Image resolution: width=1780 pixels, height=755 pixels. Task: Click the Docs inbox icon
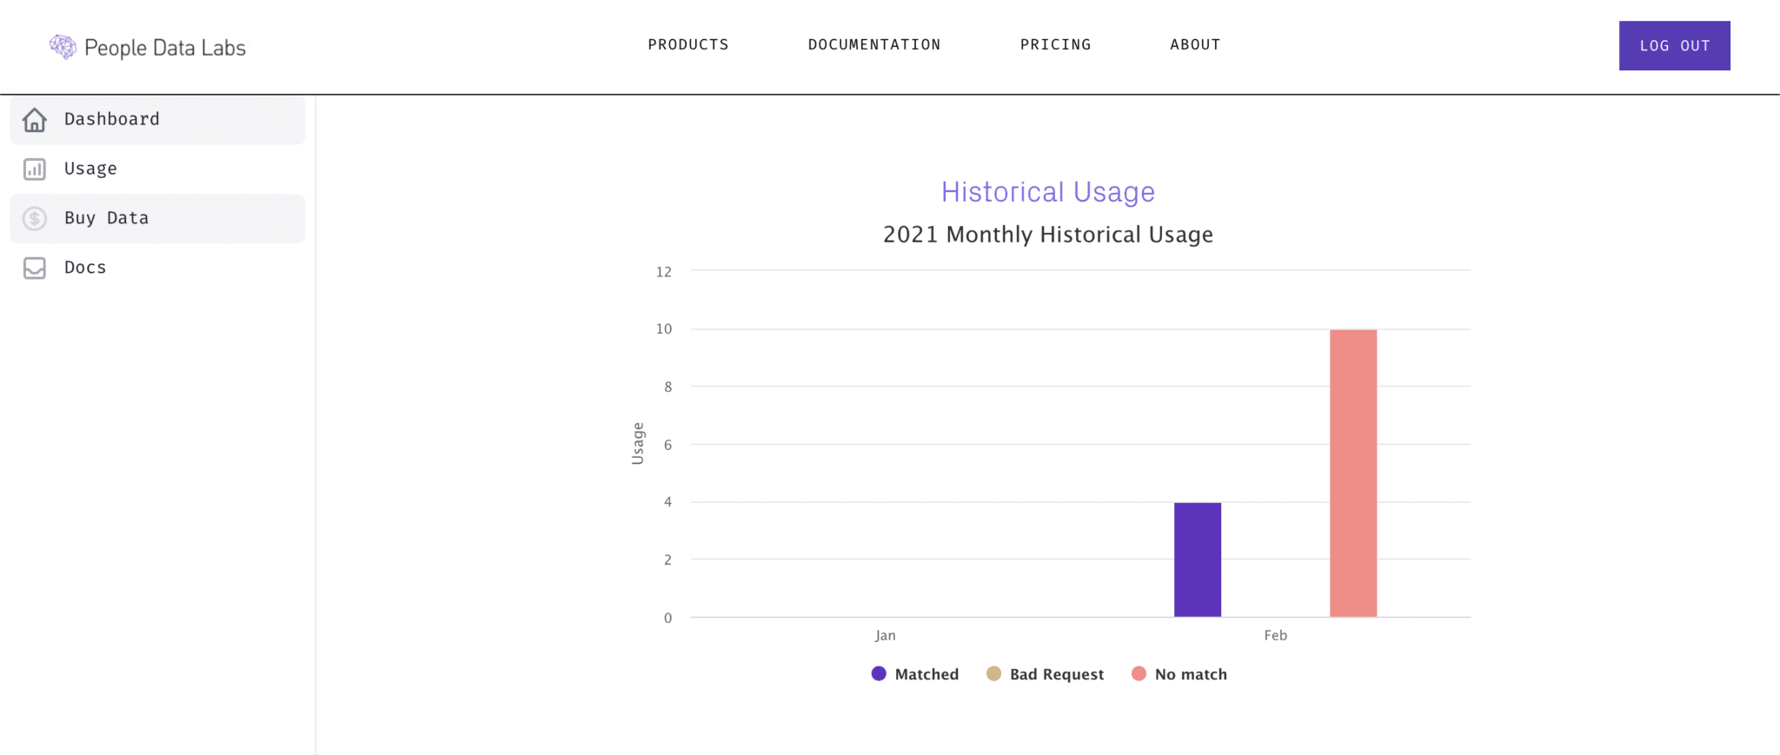35,268
